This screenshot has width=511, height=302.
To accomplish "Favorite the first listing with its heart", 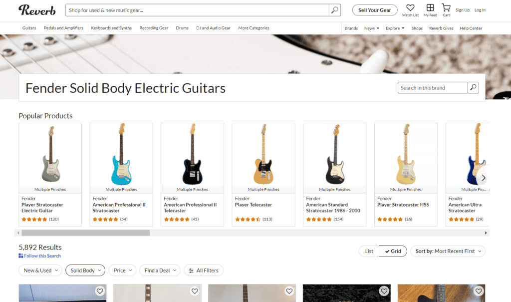I will click(x=99, y=291).
